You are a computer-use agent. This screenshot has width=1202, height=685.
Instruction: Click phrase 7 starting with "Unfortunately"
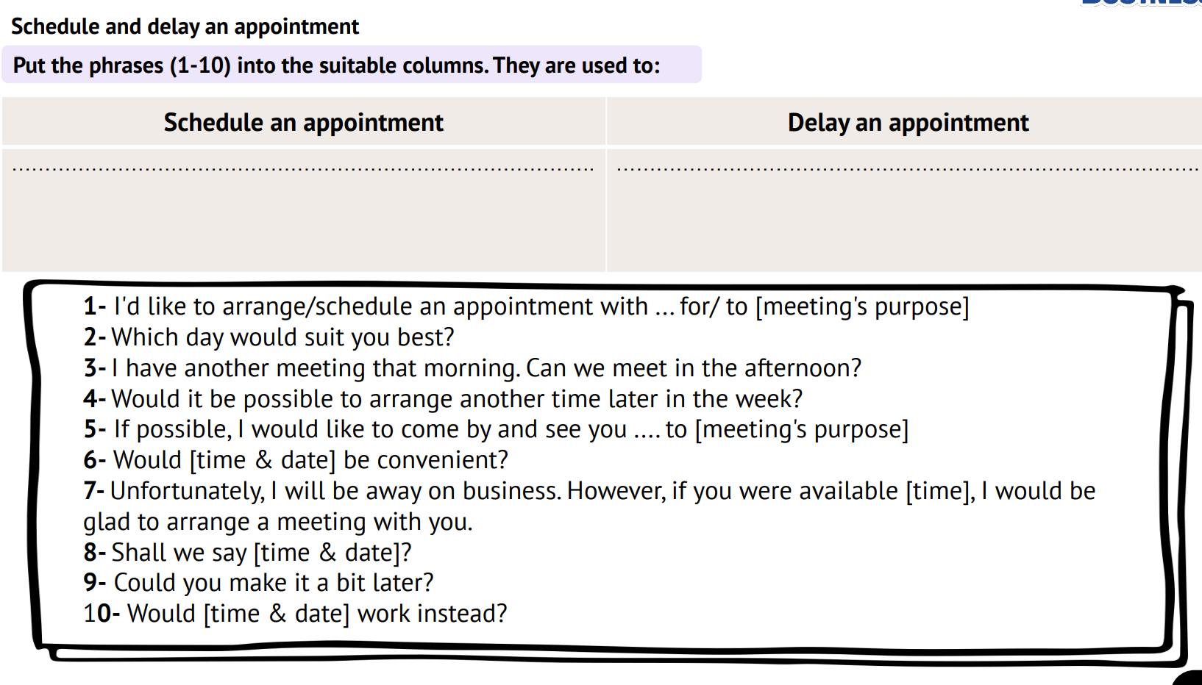pyautogui.click(x=588, y=491)
